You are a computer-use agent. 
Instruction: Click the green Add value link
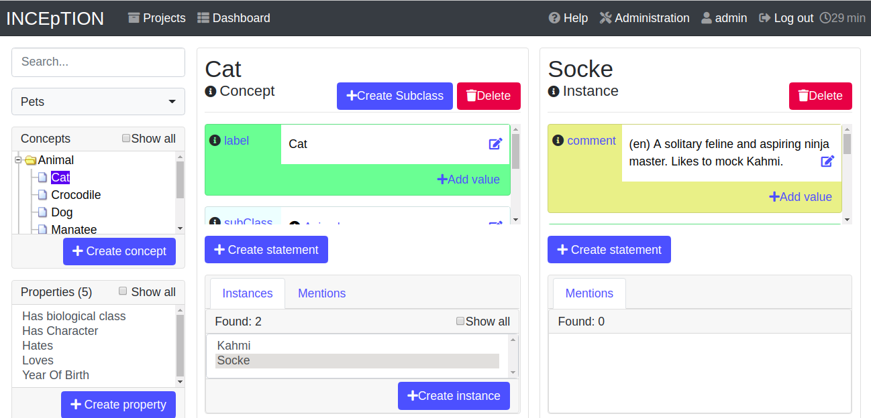coord(468,180)
